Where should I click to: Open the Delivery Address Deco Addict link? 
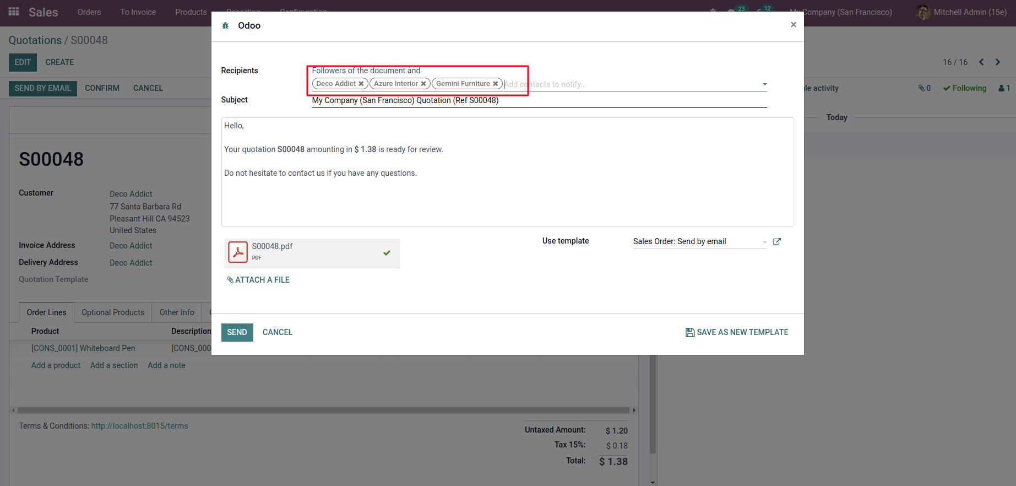tap(131, 263)
